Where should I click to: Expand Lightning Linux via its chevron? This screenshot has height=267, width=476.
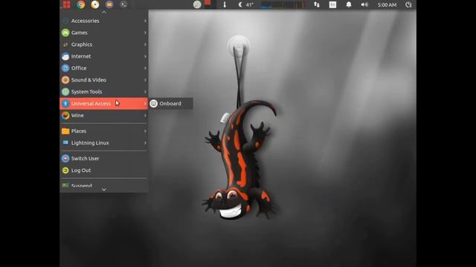(x=145, y=143)
